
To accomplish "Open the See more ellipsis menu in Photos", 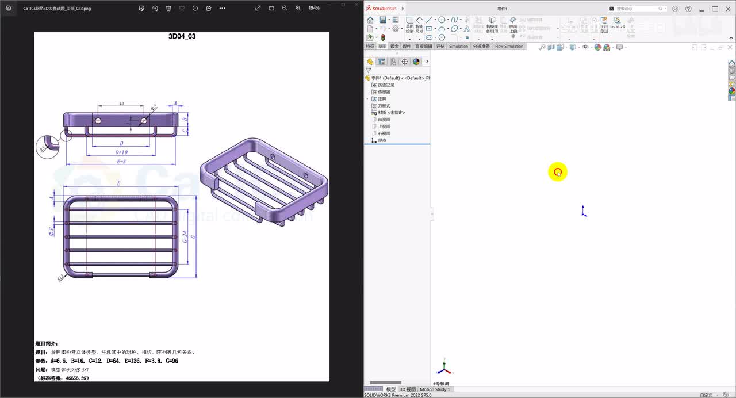I will click(223, 8).
